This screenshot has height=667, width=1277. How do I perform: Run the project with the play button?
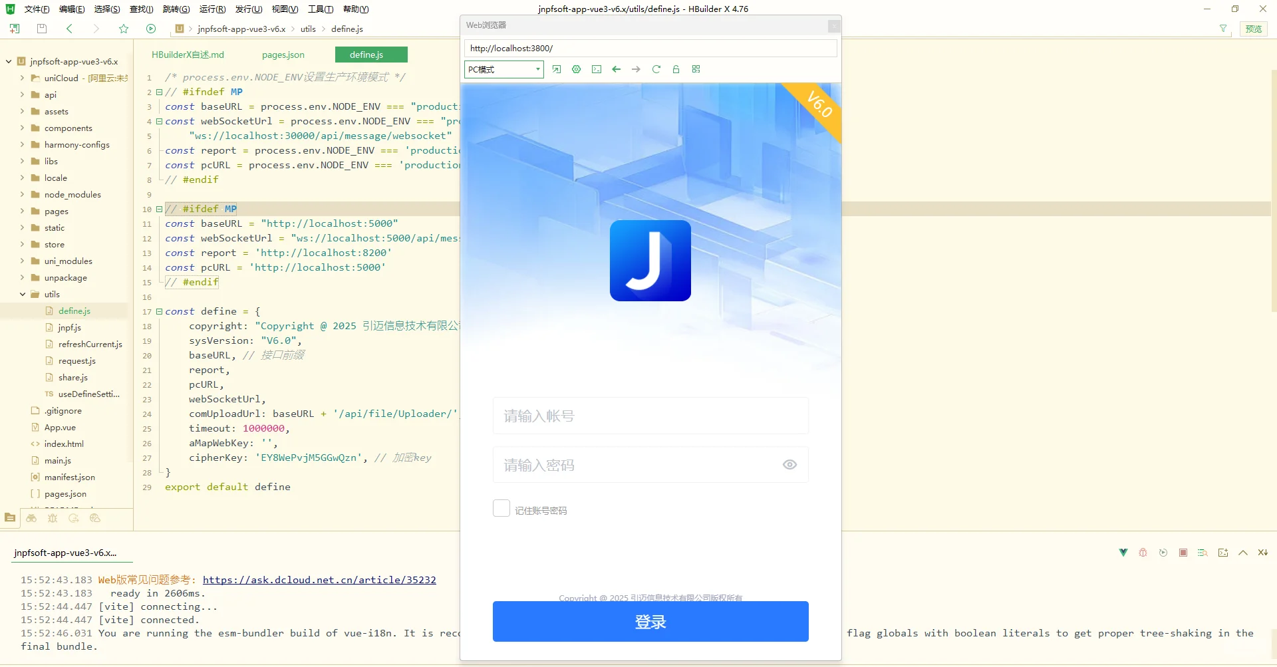pyautogui.click(x=151, y=29)
